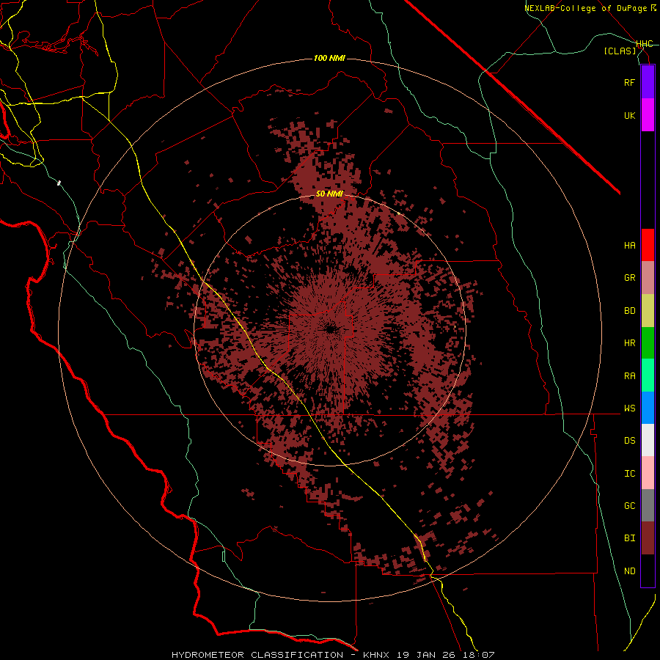Viewport: 660px width, 660px height.
Task: Click the RF legend label
Action: [629, 82]
